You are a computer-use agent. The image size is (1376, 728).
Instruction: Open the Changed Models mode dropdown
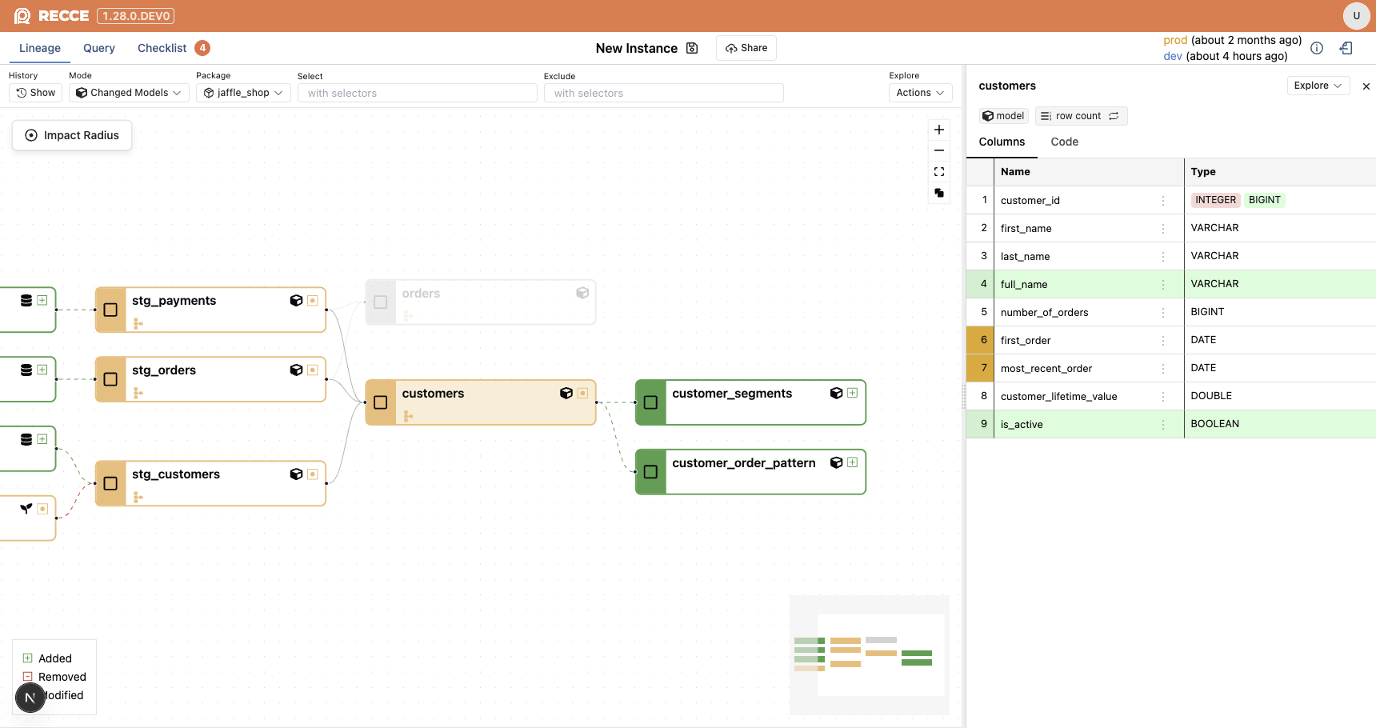tap(129, 93)
